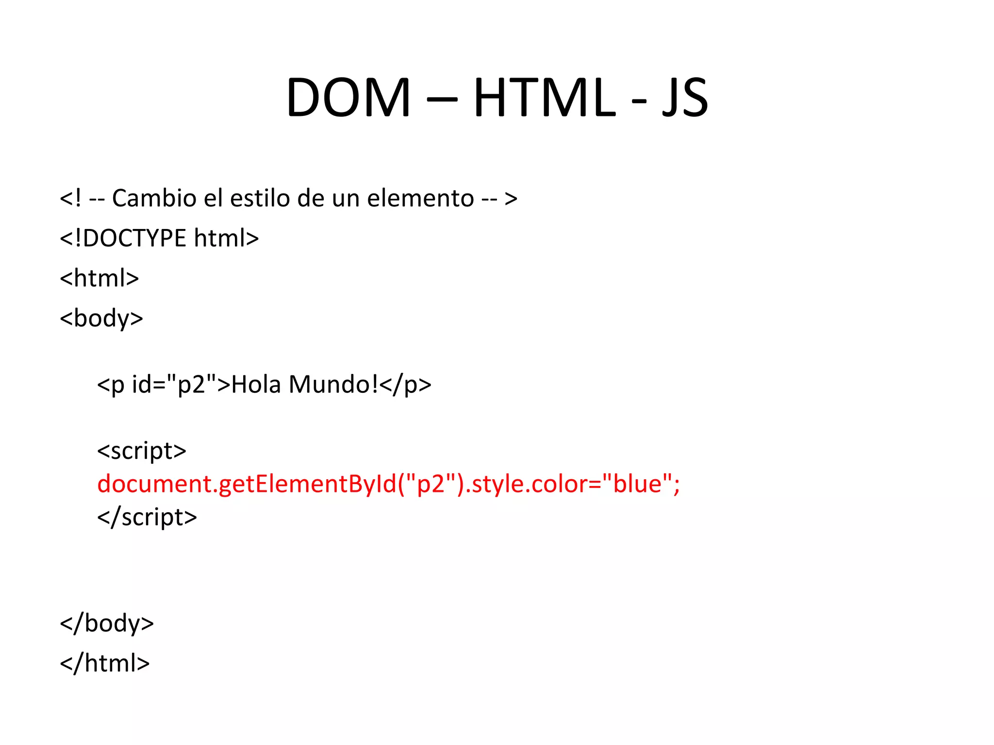Click the closing '</html>' tag
The image size is (994, 745).
click(x=105, y=663)
